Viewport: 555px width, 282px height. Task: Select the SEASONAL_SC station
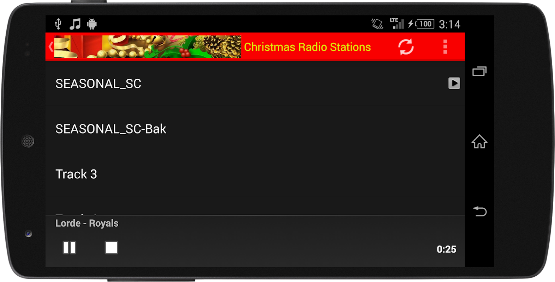pos(255,84)
